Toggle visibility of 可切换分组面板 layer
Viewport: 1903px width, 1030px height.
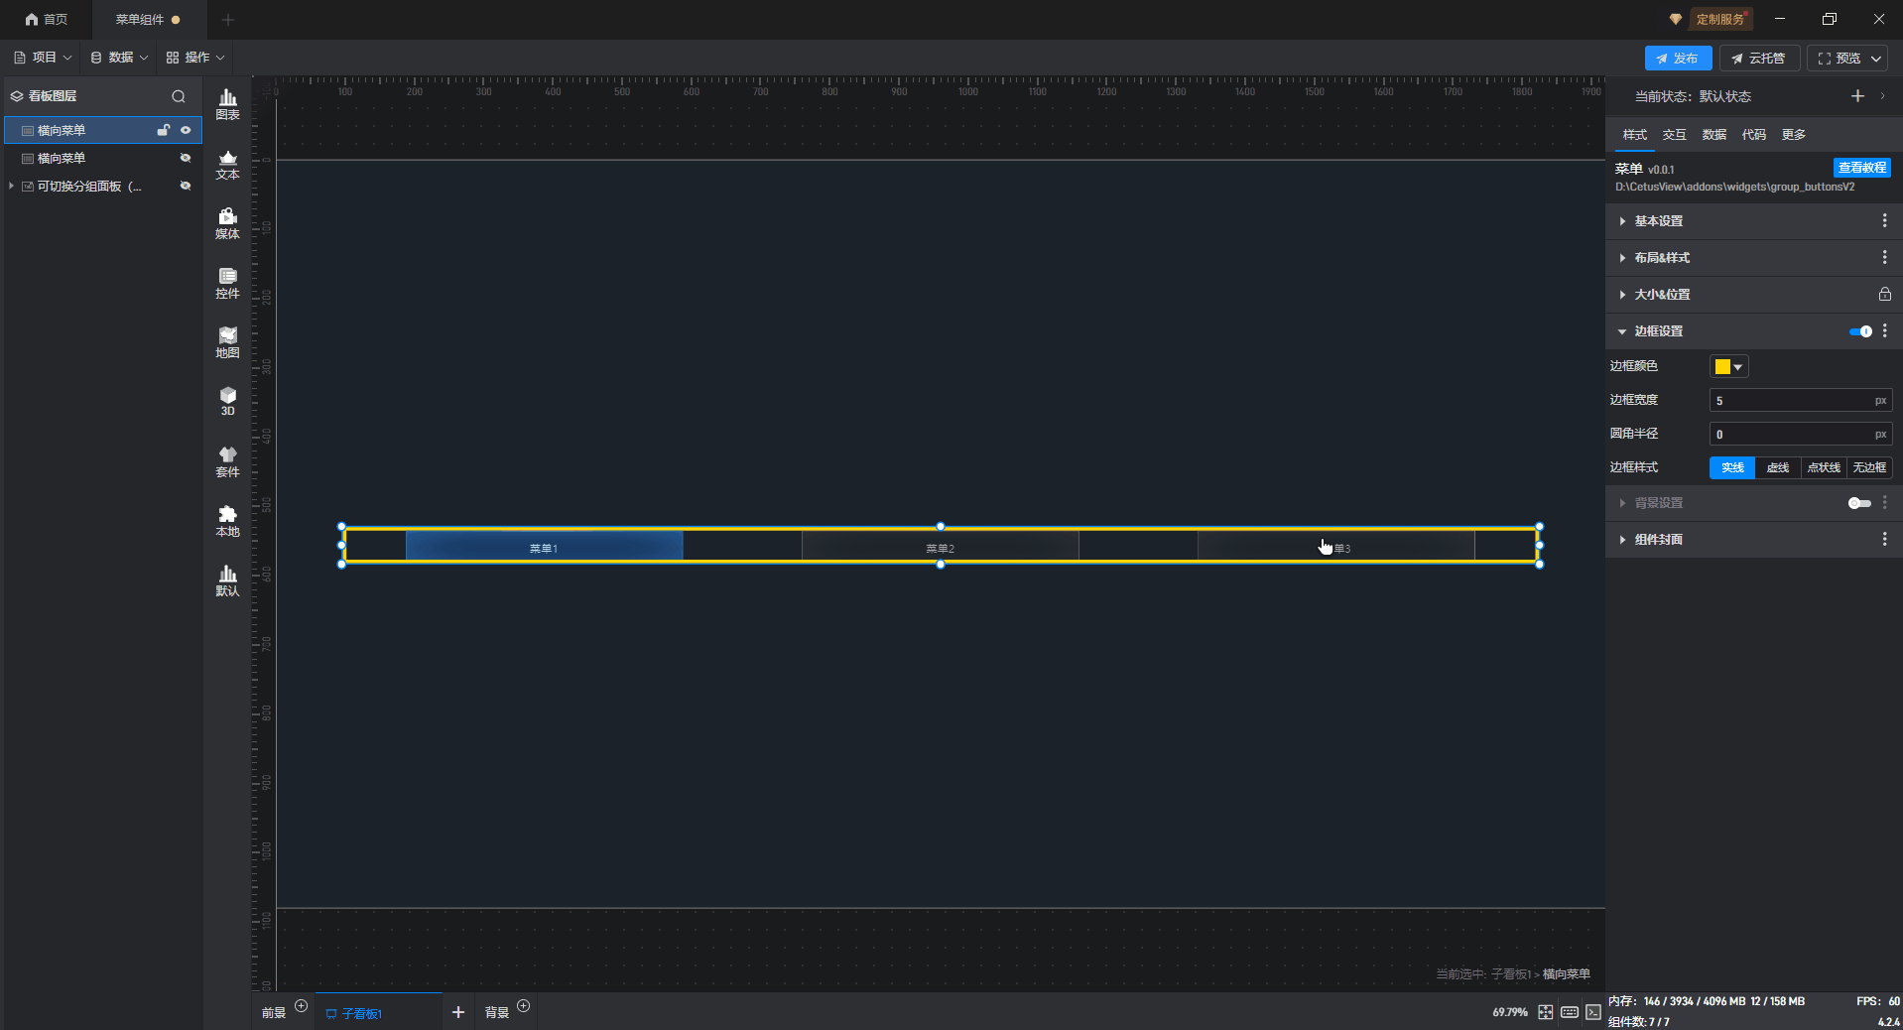click(x=186, y=186)
